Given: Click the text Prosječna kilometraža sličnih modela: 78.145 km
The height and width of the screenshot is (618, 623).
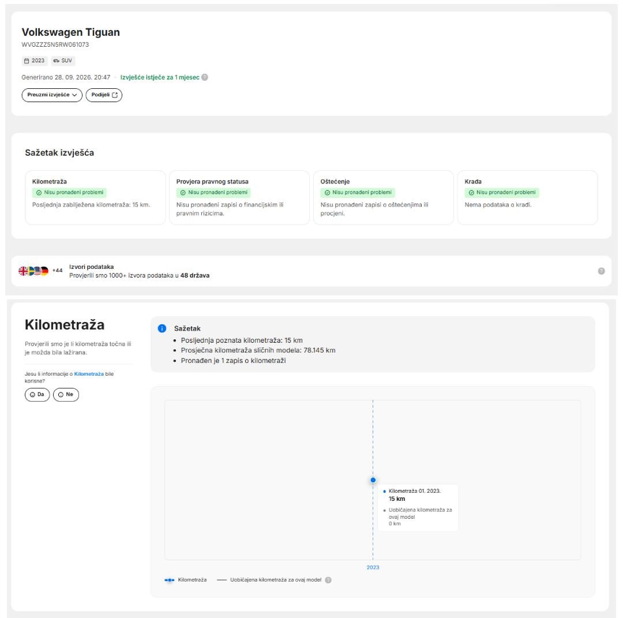Looking at the screenshot, I should (258, 350).
